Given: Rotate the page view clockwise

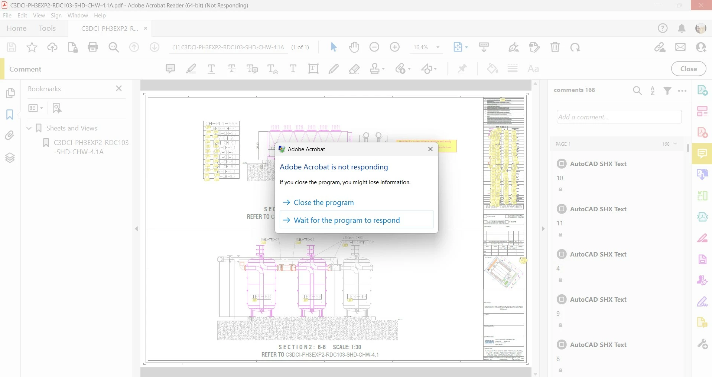Looking at the screenshot, I should coord(575,47).
